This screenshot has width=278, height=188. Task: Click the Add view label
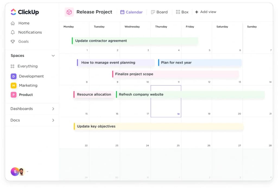tap(208, 12)
